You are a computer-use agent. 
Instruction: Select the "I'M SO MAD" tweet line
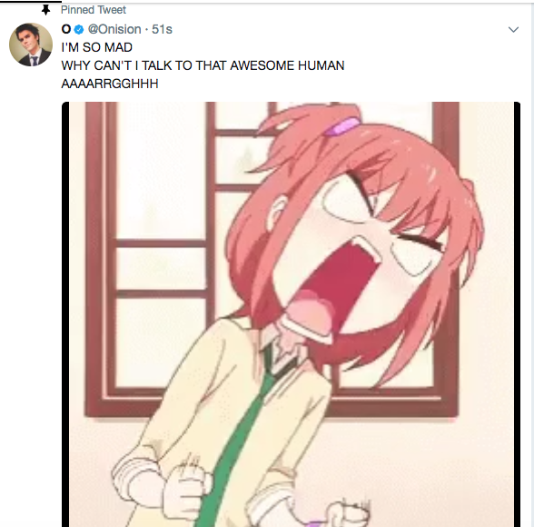96,47
